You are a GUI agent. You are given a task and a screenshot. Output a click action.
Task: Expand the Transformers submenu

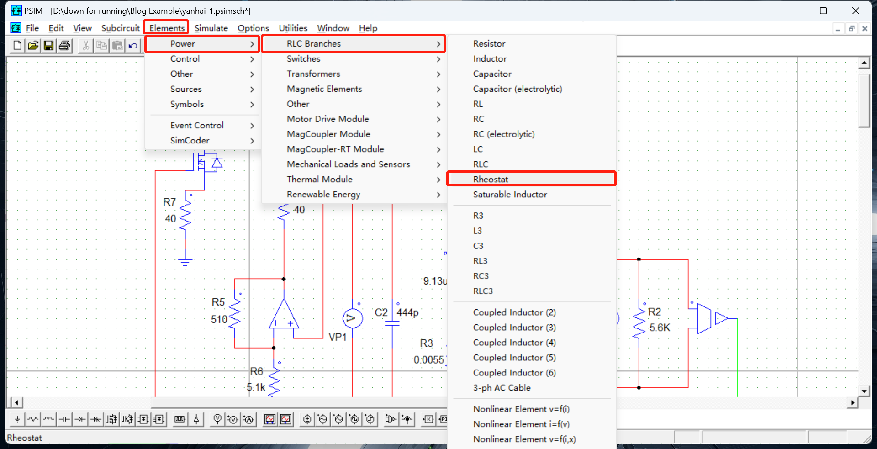(354, 74)
